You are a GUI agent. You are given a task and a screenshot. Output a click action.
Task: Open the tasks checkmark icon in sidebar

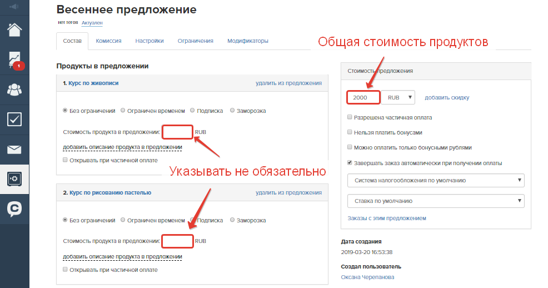pos(14,120)
